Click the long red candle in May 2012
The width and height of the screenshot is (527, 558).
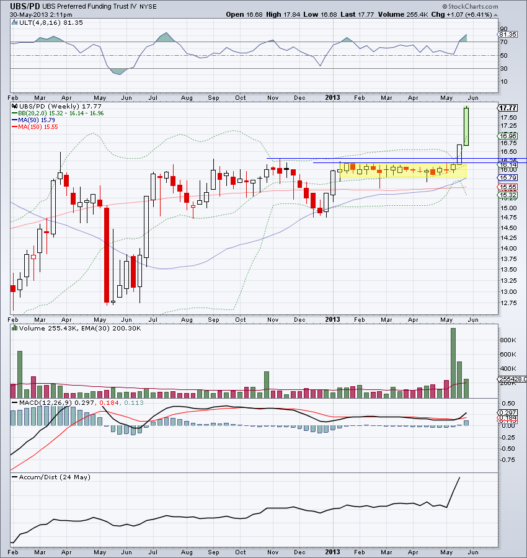[107, 255]
